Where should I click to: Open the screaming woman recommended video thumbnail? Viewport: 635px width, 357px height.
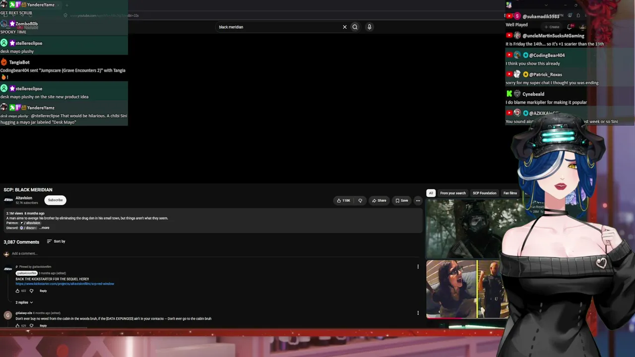pyautogui.click(x=467, y=289)
